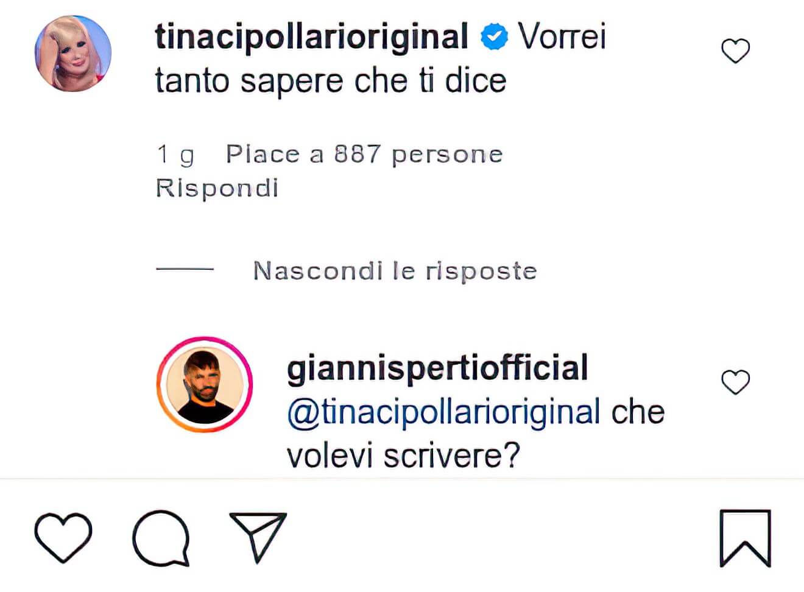Like giannispertiofficial's reply with the heart

(x=735, y=382)
